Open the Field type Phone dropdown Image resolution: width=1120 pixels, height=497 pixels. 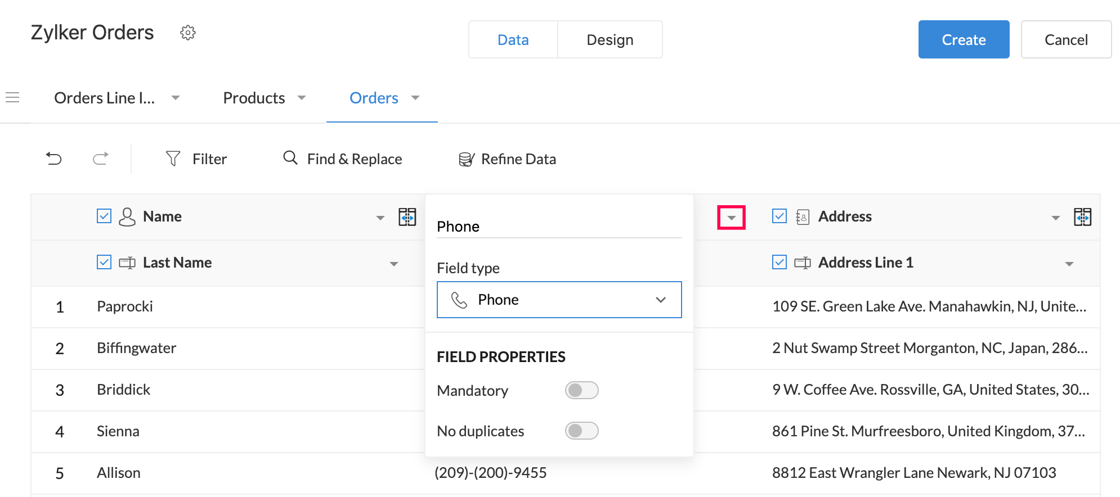559,300
